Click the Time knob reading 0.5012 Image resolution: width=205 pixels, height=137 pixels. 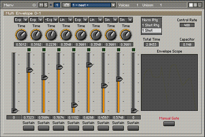pyautogui.click(x=21, y=35)
